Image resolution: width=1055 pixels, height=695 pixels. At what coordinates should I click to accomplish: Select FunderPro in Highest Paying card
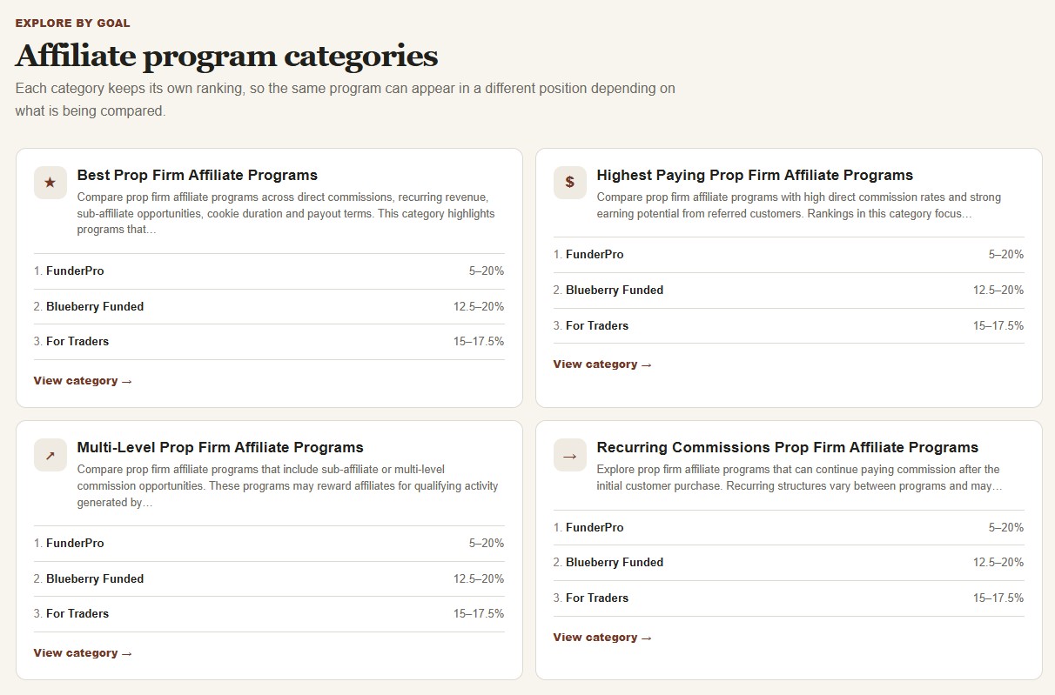[595, 255]
